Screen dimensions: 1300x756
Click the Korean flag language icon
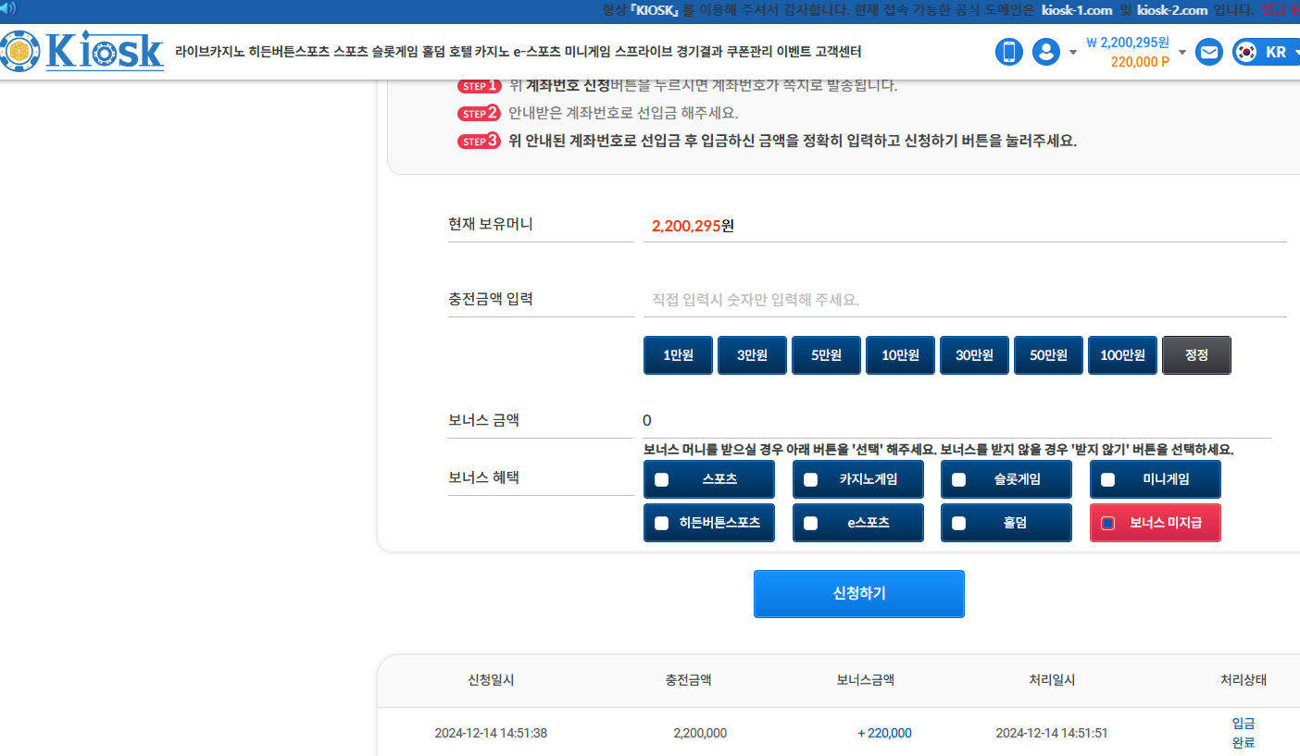pos(1246,52)
